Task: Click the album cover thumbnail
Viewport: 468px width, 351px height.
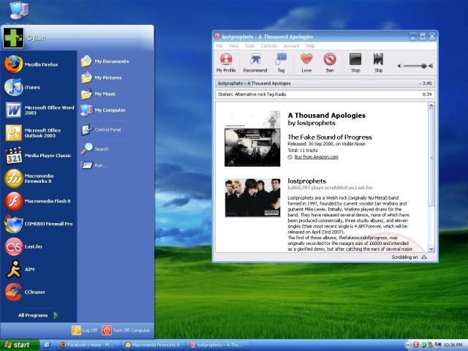Action: click(252, 139)
